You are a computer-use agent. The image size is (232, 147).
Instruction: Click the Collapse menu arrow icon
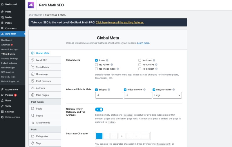(2, 117)
